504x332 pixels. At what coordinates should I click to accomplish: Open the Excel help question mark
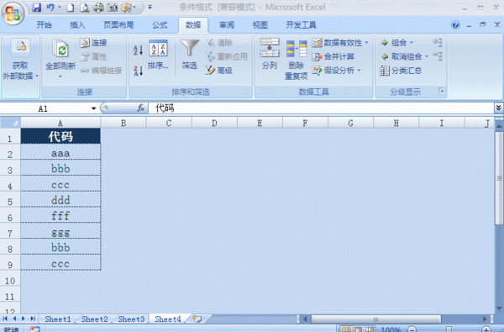[x=455, y=24]
